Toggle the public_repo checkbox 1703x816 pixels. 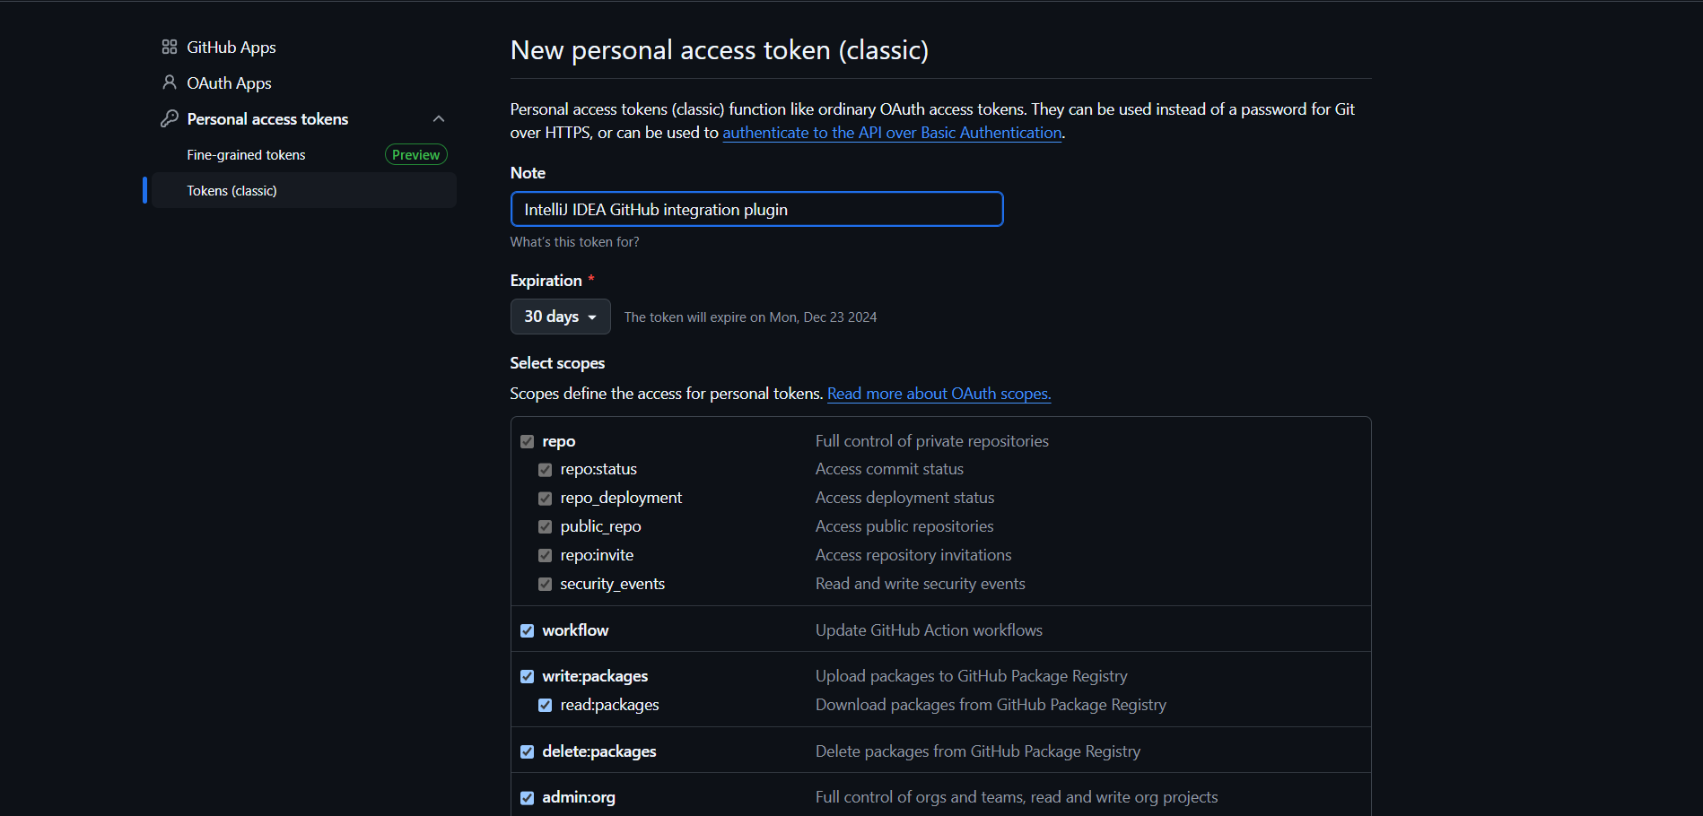point(545,526)
